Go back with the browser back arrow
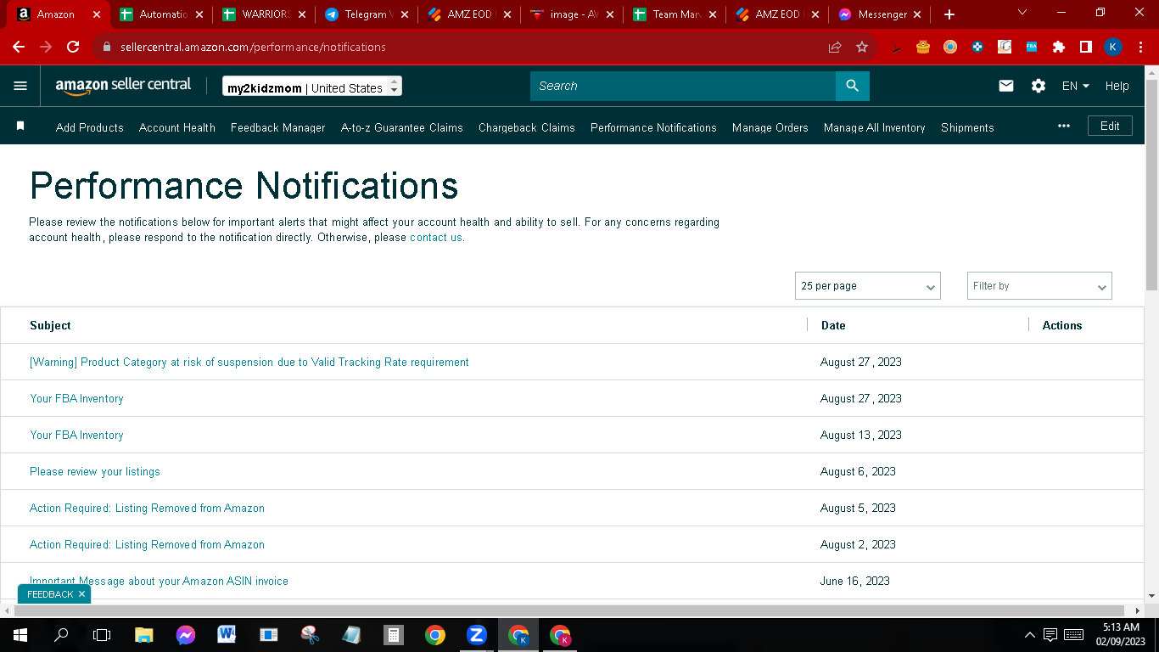The height and width of the screenshot is (652, 1159). click(x=19, y=47)
